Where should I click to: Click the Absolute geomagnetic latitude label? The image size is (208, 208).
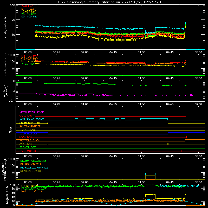click(180, 186)
